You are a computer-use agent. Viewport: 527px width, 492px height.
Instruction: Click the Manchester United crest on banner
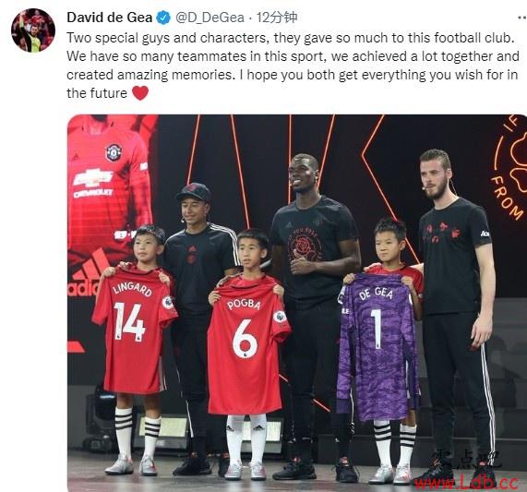click(x=114, y=152)
